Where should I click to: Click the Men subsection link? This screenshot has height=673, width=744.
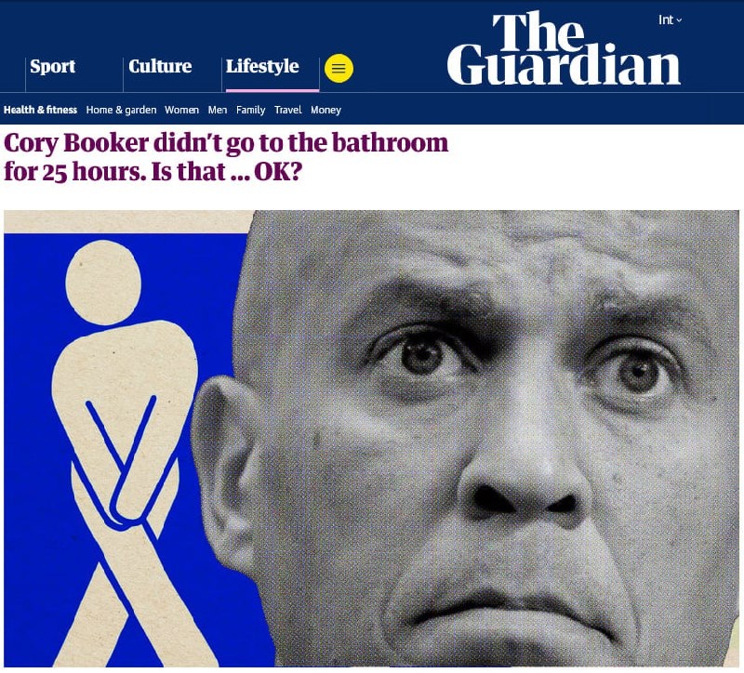pos(218,110)
